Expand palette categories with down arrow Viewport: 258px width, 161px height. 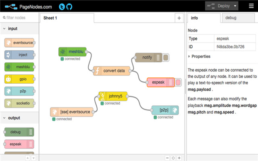pos(33,158)
